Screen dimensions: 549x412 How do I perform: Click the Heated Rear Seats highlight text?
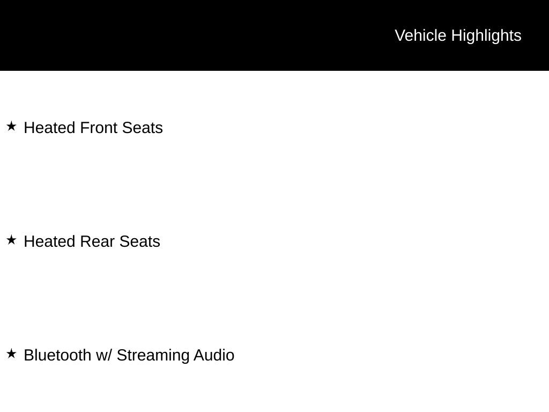click(x=92, y=241)
